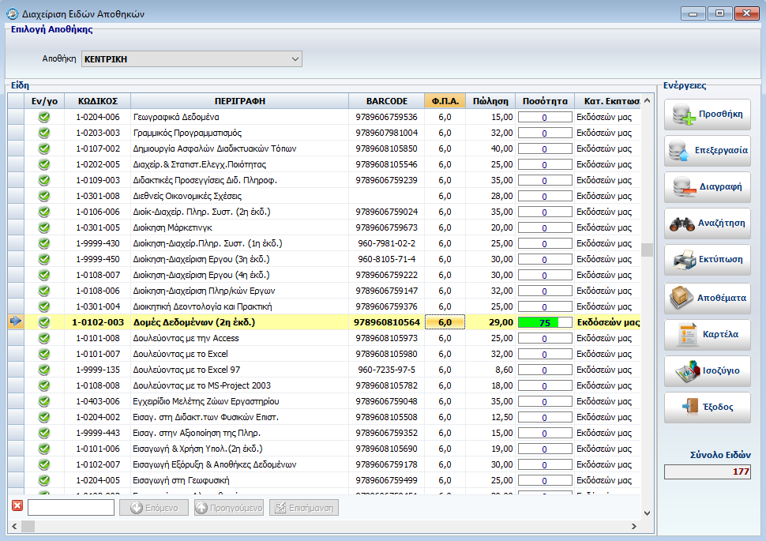Click the Επεξεργασία database edit icon
This screenshot has width=766, height=541.
point(680,151)
